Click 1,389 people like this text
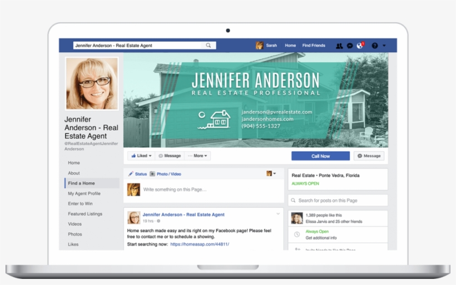The image size is (456, 285). click(324, 215)
